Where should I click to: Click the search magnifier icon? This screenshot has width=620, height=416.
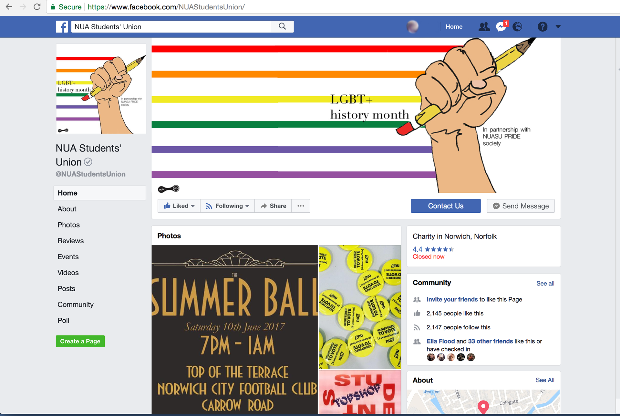pos(282,26)
